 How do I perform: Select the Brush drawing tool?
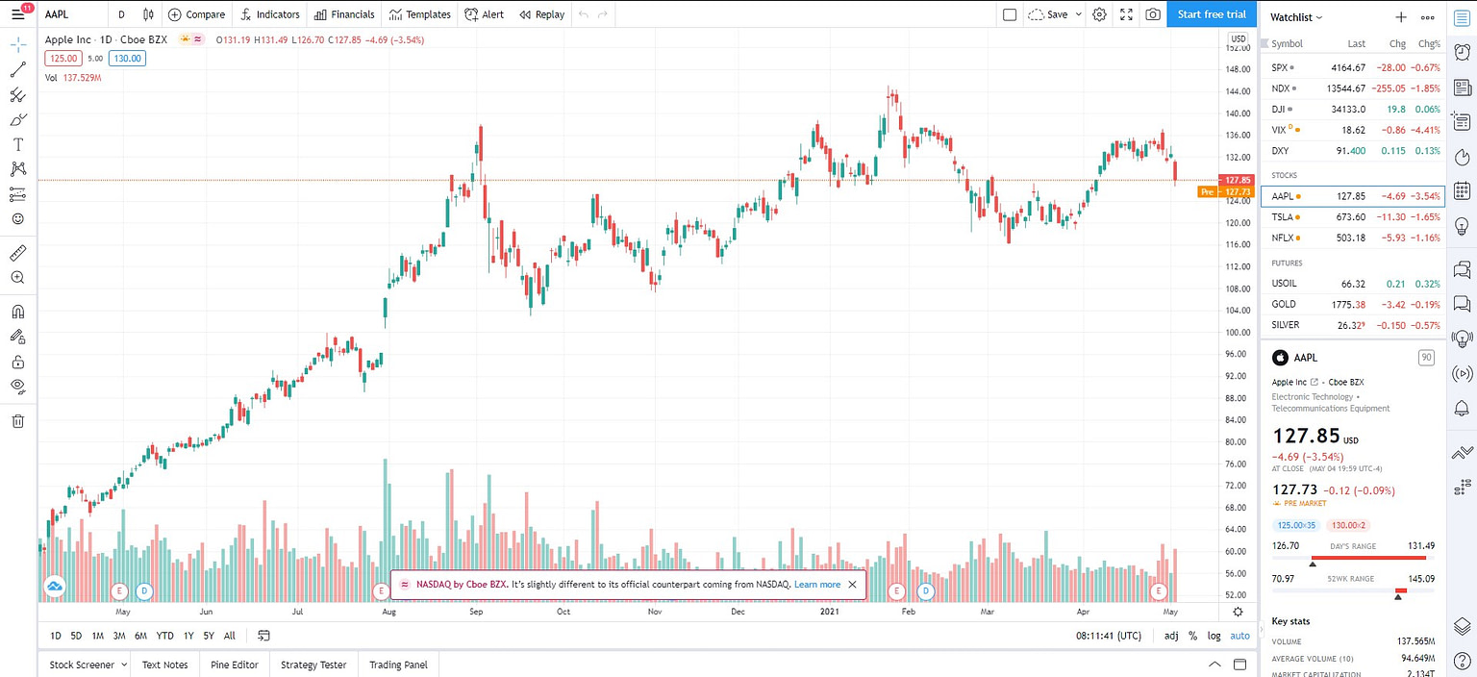17,119
